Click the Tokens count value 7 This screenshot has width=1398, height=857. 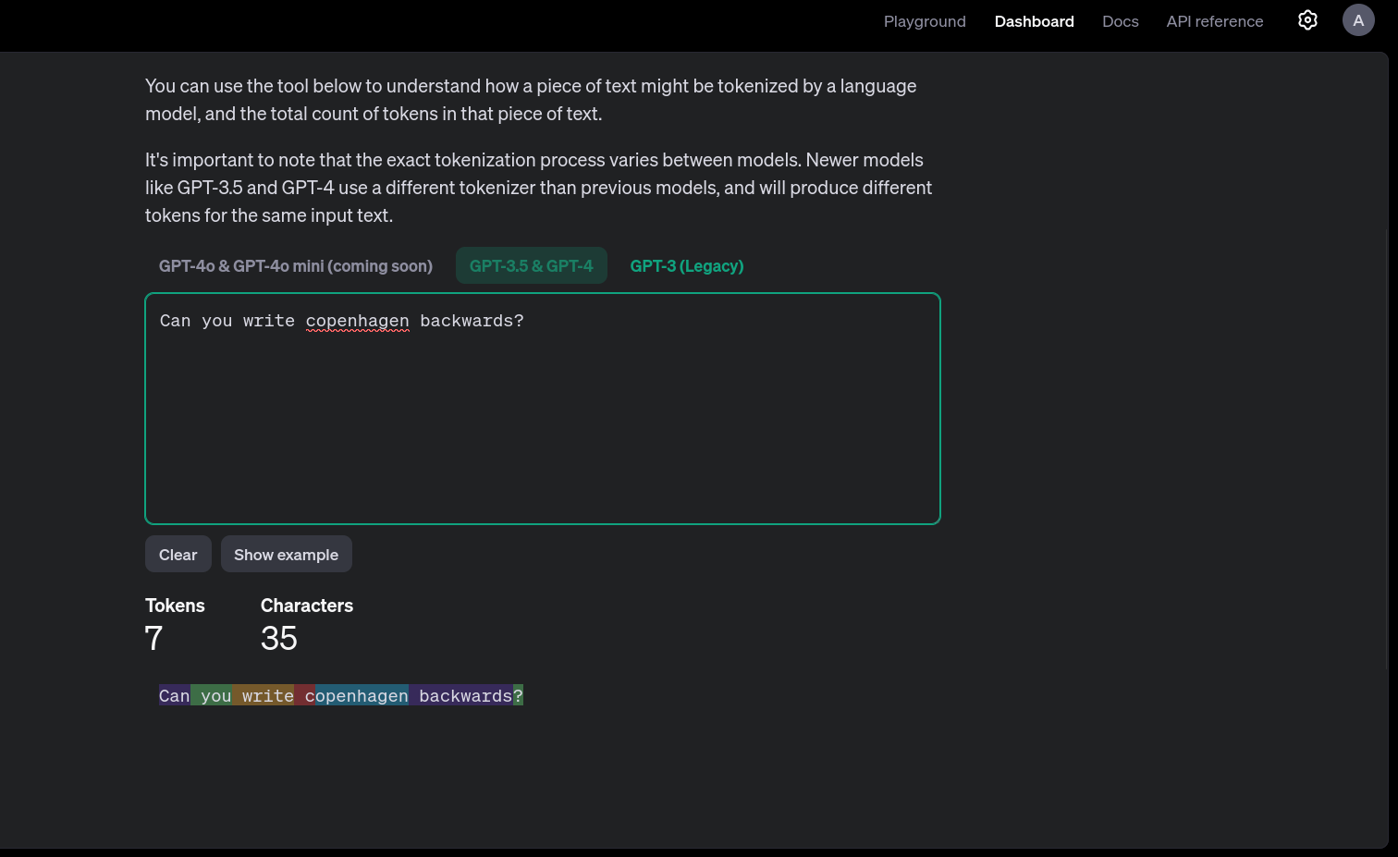tap(154, 638)
